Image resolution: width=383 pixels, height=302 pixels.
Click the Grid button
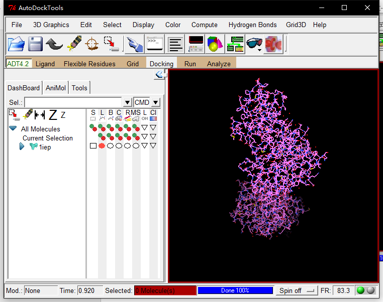[133, 64]
